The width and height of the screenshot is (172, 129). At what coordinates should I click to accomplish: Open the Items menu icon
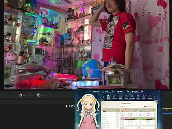(120, 97)
